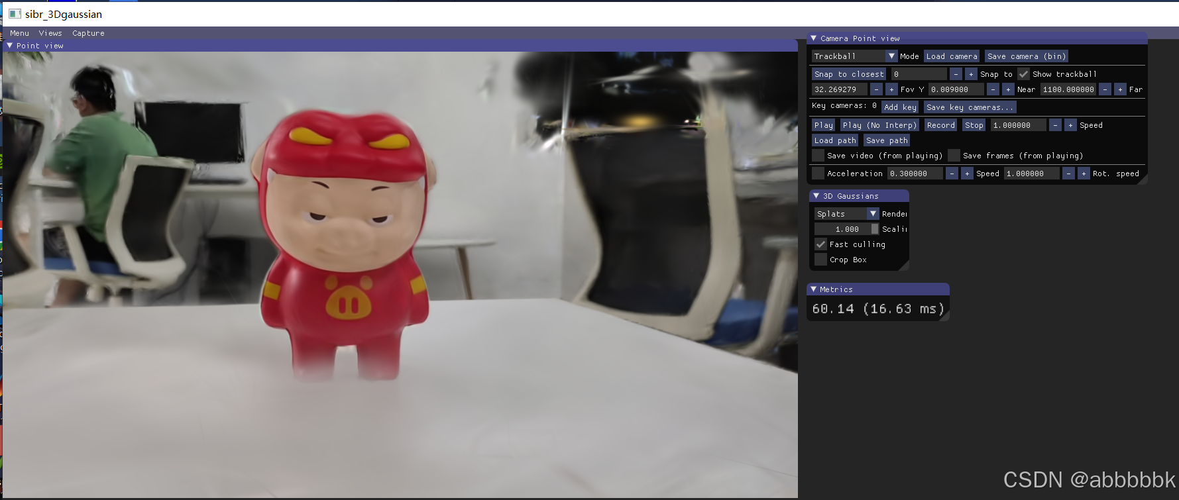This screenshot has width=1179, height=500.
Task: Increase Acceleration Speed with plus
Action: pyautogui.click(x=967, y=174)
